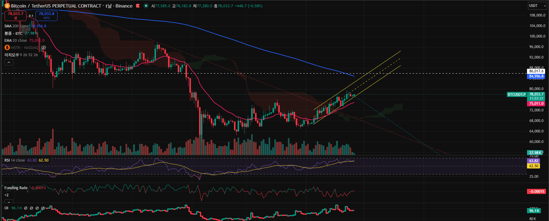Click the low price value 77,280.0
Viewport: 549px width, 221px height.
204,6
